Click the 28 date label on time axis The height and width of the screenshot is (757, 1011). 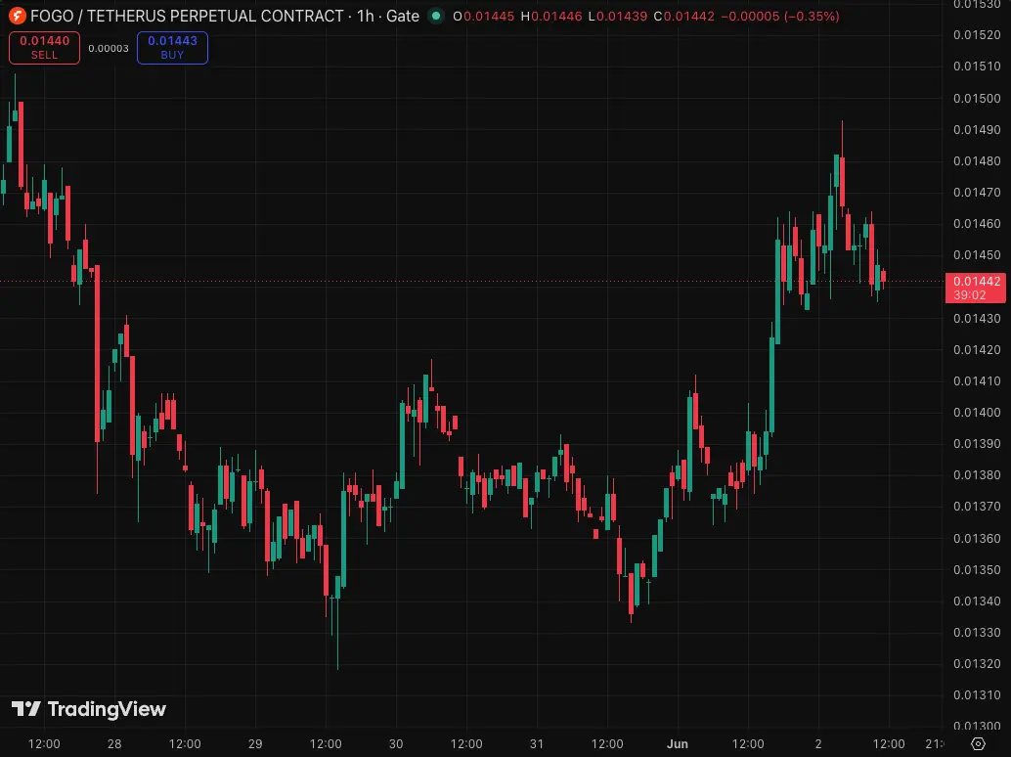pos(114,743)
